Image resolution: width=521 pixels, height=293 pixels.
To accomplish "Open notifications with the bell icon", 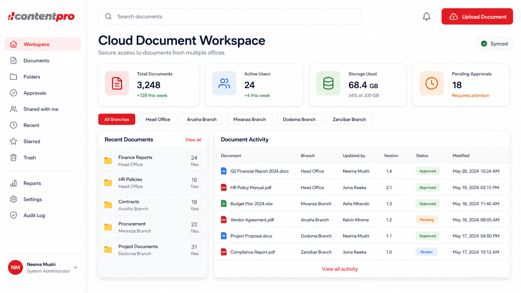I will coord(427,17).
